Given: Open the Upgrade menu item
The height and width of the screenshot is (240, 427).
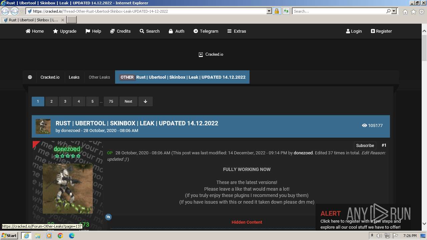Looking at the screenshot, I should click(x=65, y=31).
